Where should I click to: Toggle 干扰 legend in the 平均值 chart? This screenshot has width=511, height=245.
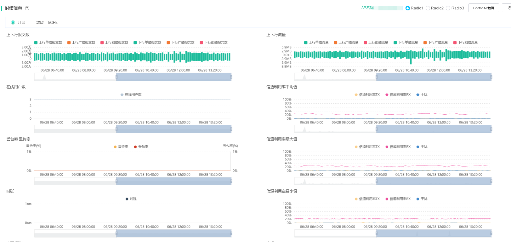point(422,95)
